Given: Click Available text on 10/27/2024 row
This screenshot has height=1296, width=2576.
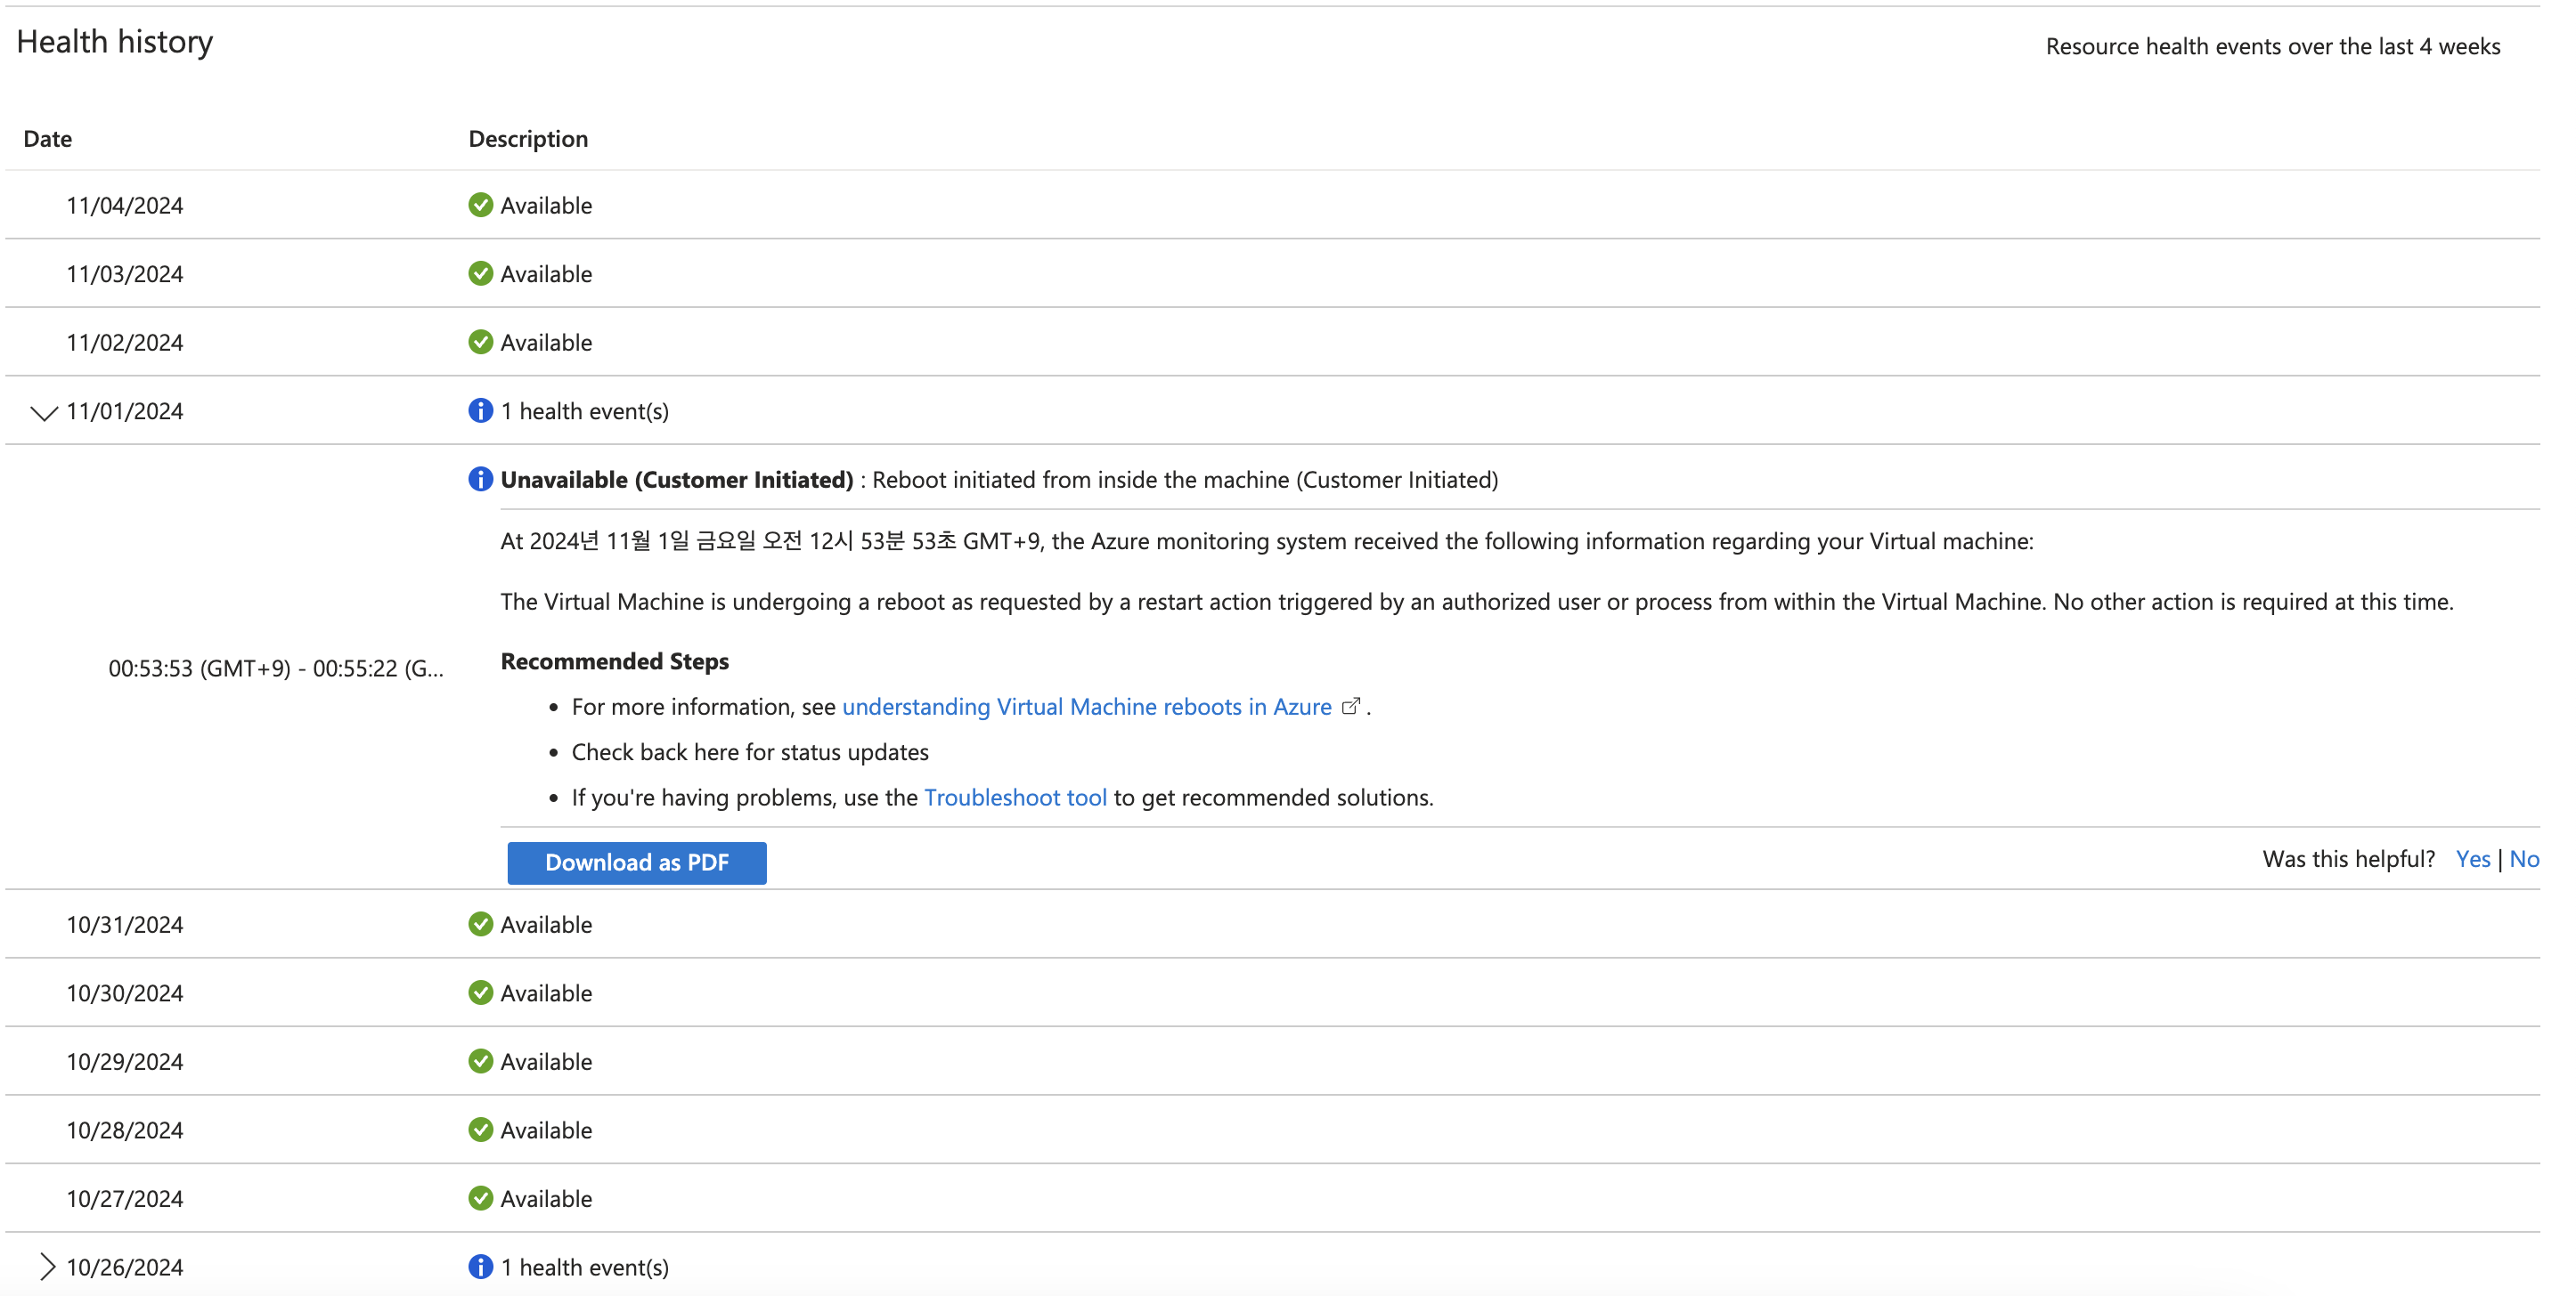Looking at the screenshot, I should [546, 1199].
